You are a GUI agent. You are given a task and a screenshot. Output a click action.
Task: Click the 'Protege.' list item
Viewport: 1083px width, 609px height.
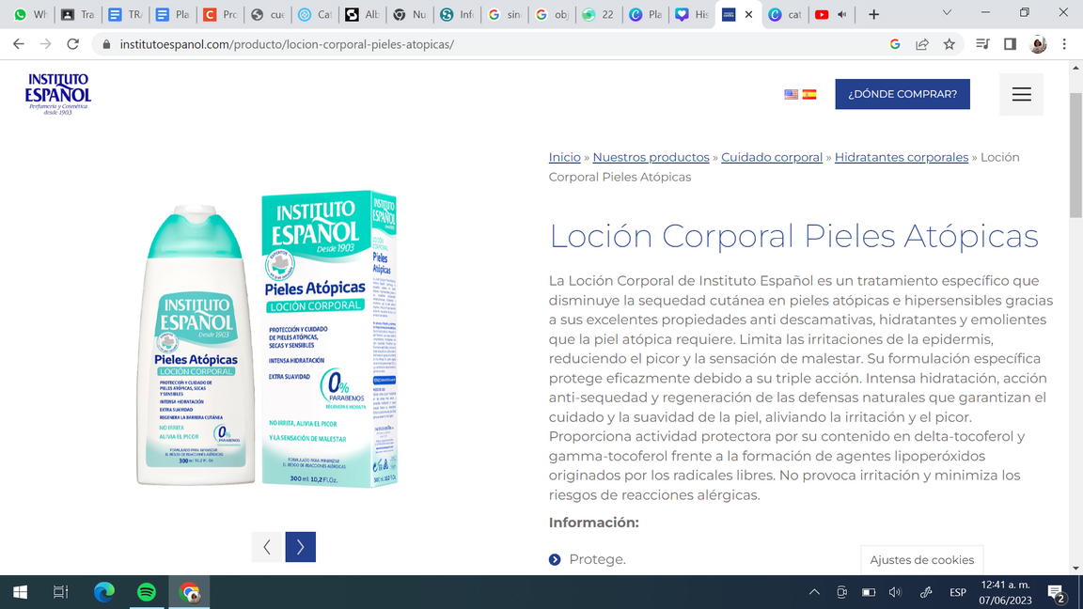click(x=598, y=559)
